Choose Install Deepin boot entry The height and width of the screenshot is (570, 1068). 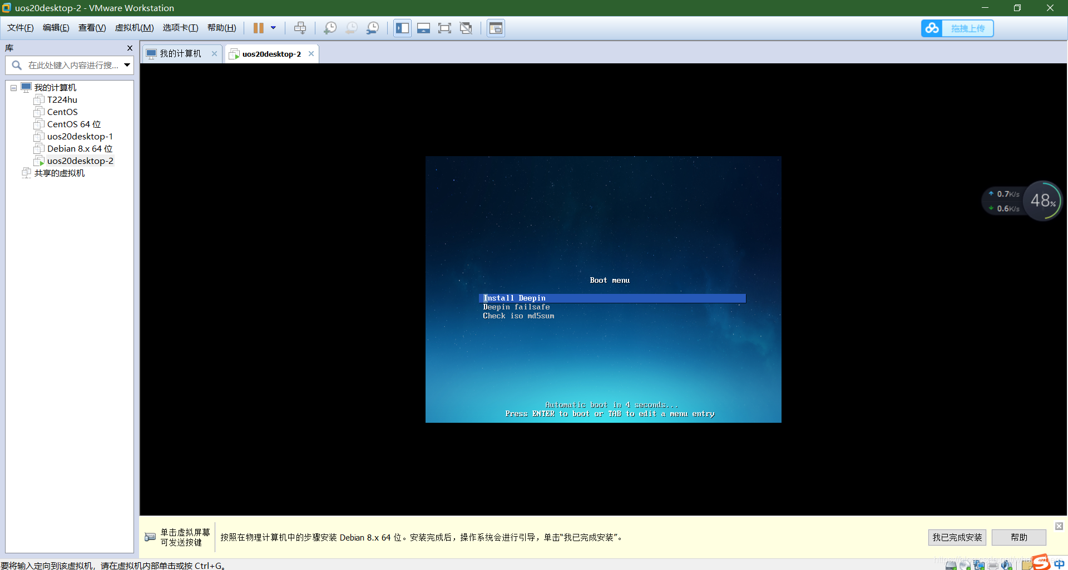[612, 298]
